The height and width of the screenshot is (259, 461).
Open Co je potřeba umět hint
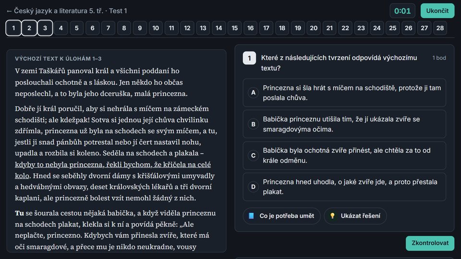[x=281, y=216]
